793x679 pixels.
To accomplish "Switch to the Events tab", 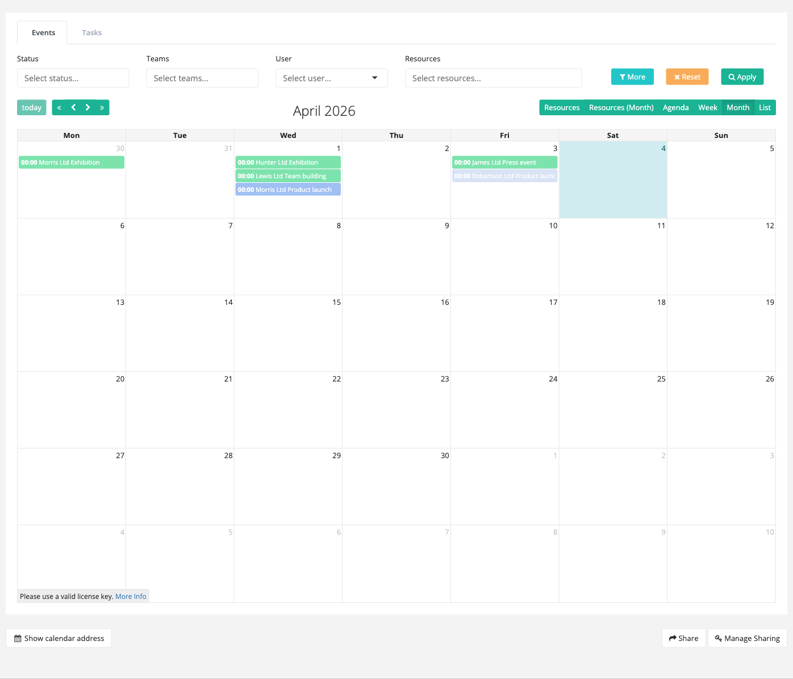I will coord(43,32).
